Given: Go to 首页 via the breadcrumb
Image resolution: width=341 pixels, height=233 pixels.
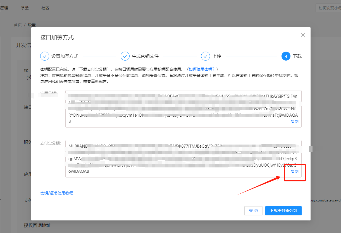Looking at the screenshot, I should click(18, 25).
